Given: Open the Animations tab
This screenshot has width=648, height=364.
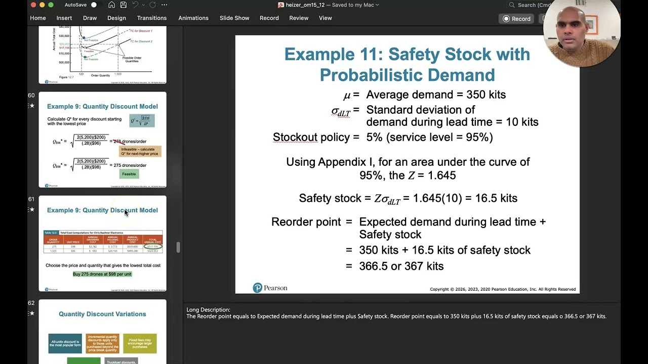Looking at the screenshot, I should pos(193,18).
